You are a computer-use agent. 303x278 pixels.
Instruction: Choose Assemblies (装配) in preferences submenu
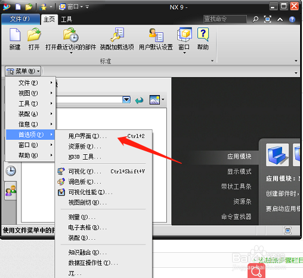104,238
